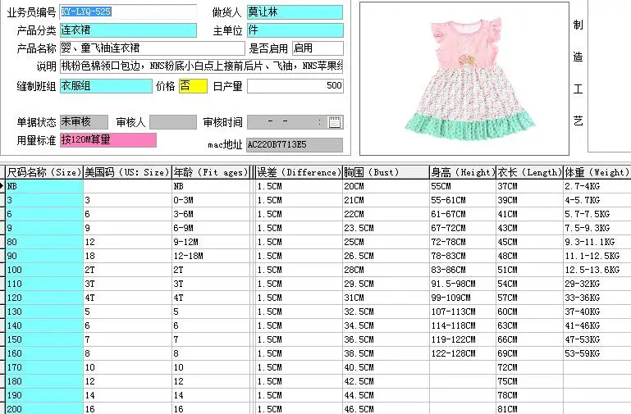
Task: Click the pink dress product image
Action: point(469,79)
